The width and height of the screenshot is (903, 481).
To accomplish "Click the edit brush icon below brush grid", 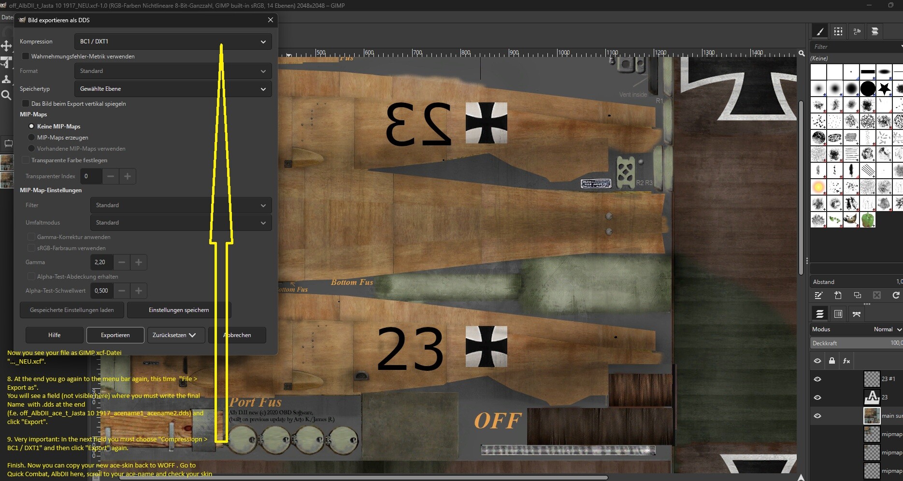I will (x=818, y=295).
